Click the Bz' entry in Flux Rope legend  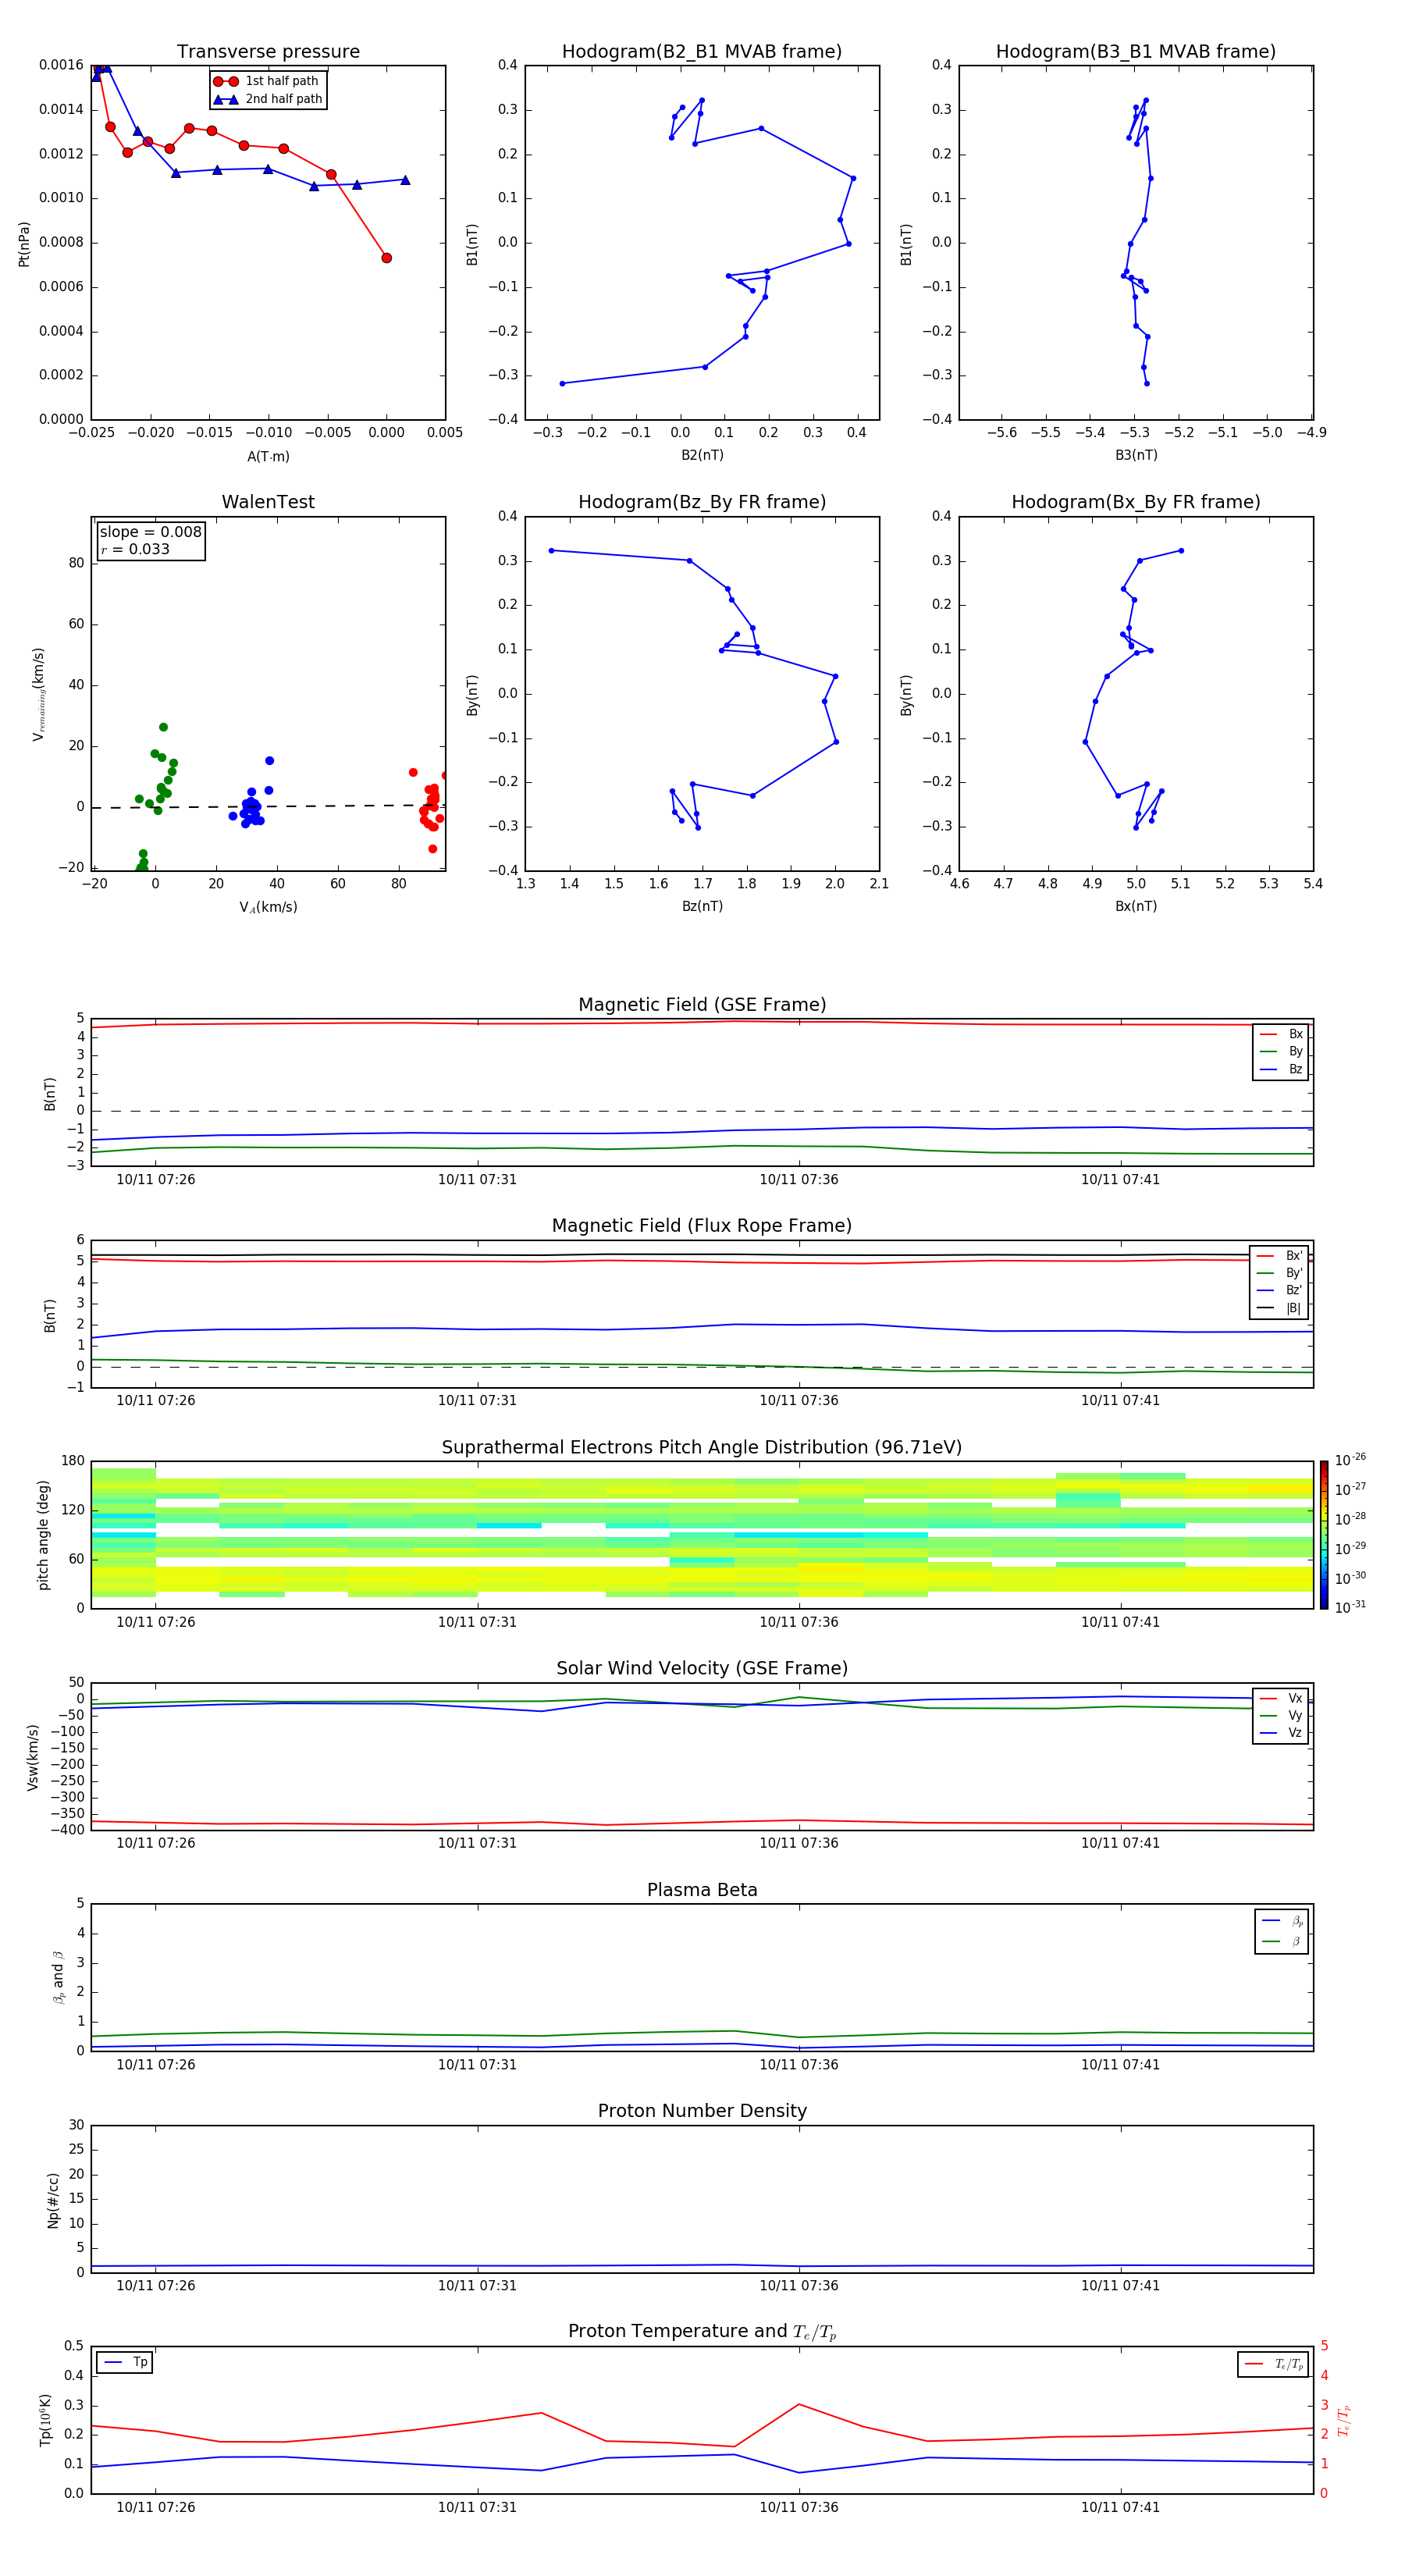[1280, 1290]
